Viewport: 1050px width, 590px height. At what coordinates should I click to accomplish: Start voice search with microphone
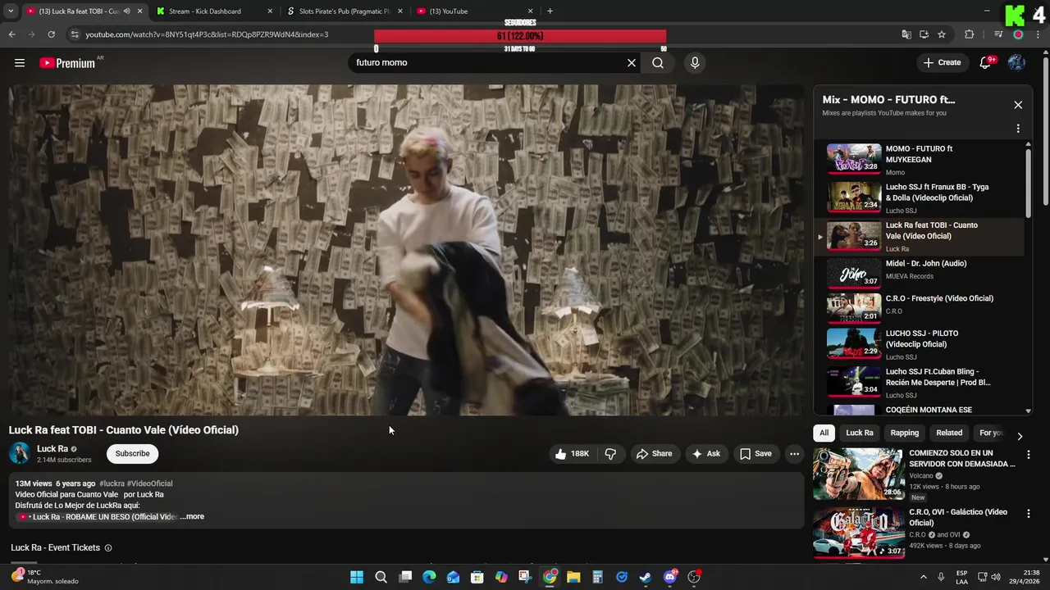695,62
